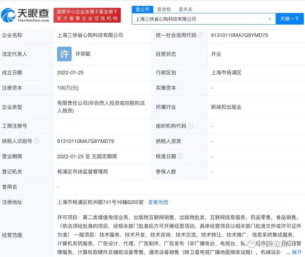Switch to the 查公司 tab
The width and height of the screenshot is (305, 257).
coord(142,10)
